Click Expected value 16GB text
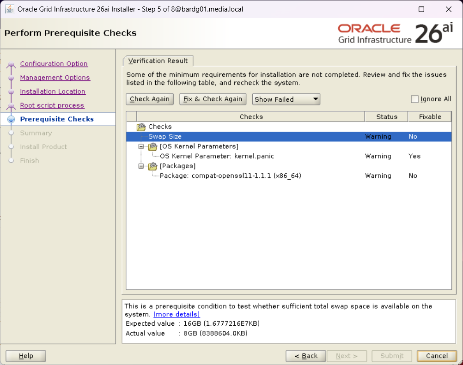Screen dimensions: 463x365 coord(221,324)
